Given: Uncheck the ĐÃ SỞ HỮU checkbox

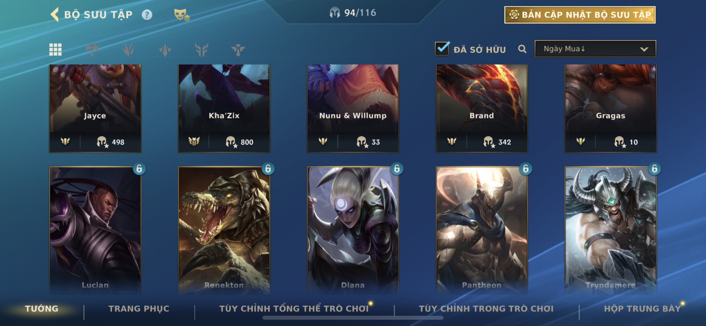Looking at the screenshot, I should pos(442,49).
